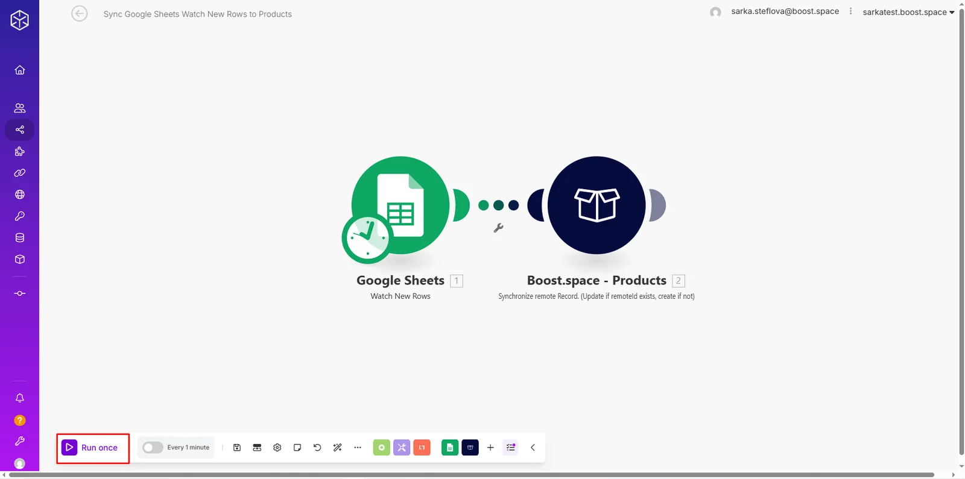The height and width of the screenshot is (479, 965).
Task: Go back using the arrow circle icon
Action: point(80,13)
